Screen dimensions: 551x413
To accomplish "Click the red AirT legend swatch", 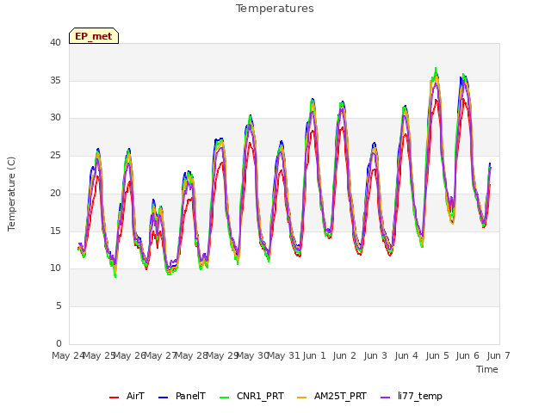I will 115,398.
